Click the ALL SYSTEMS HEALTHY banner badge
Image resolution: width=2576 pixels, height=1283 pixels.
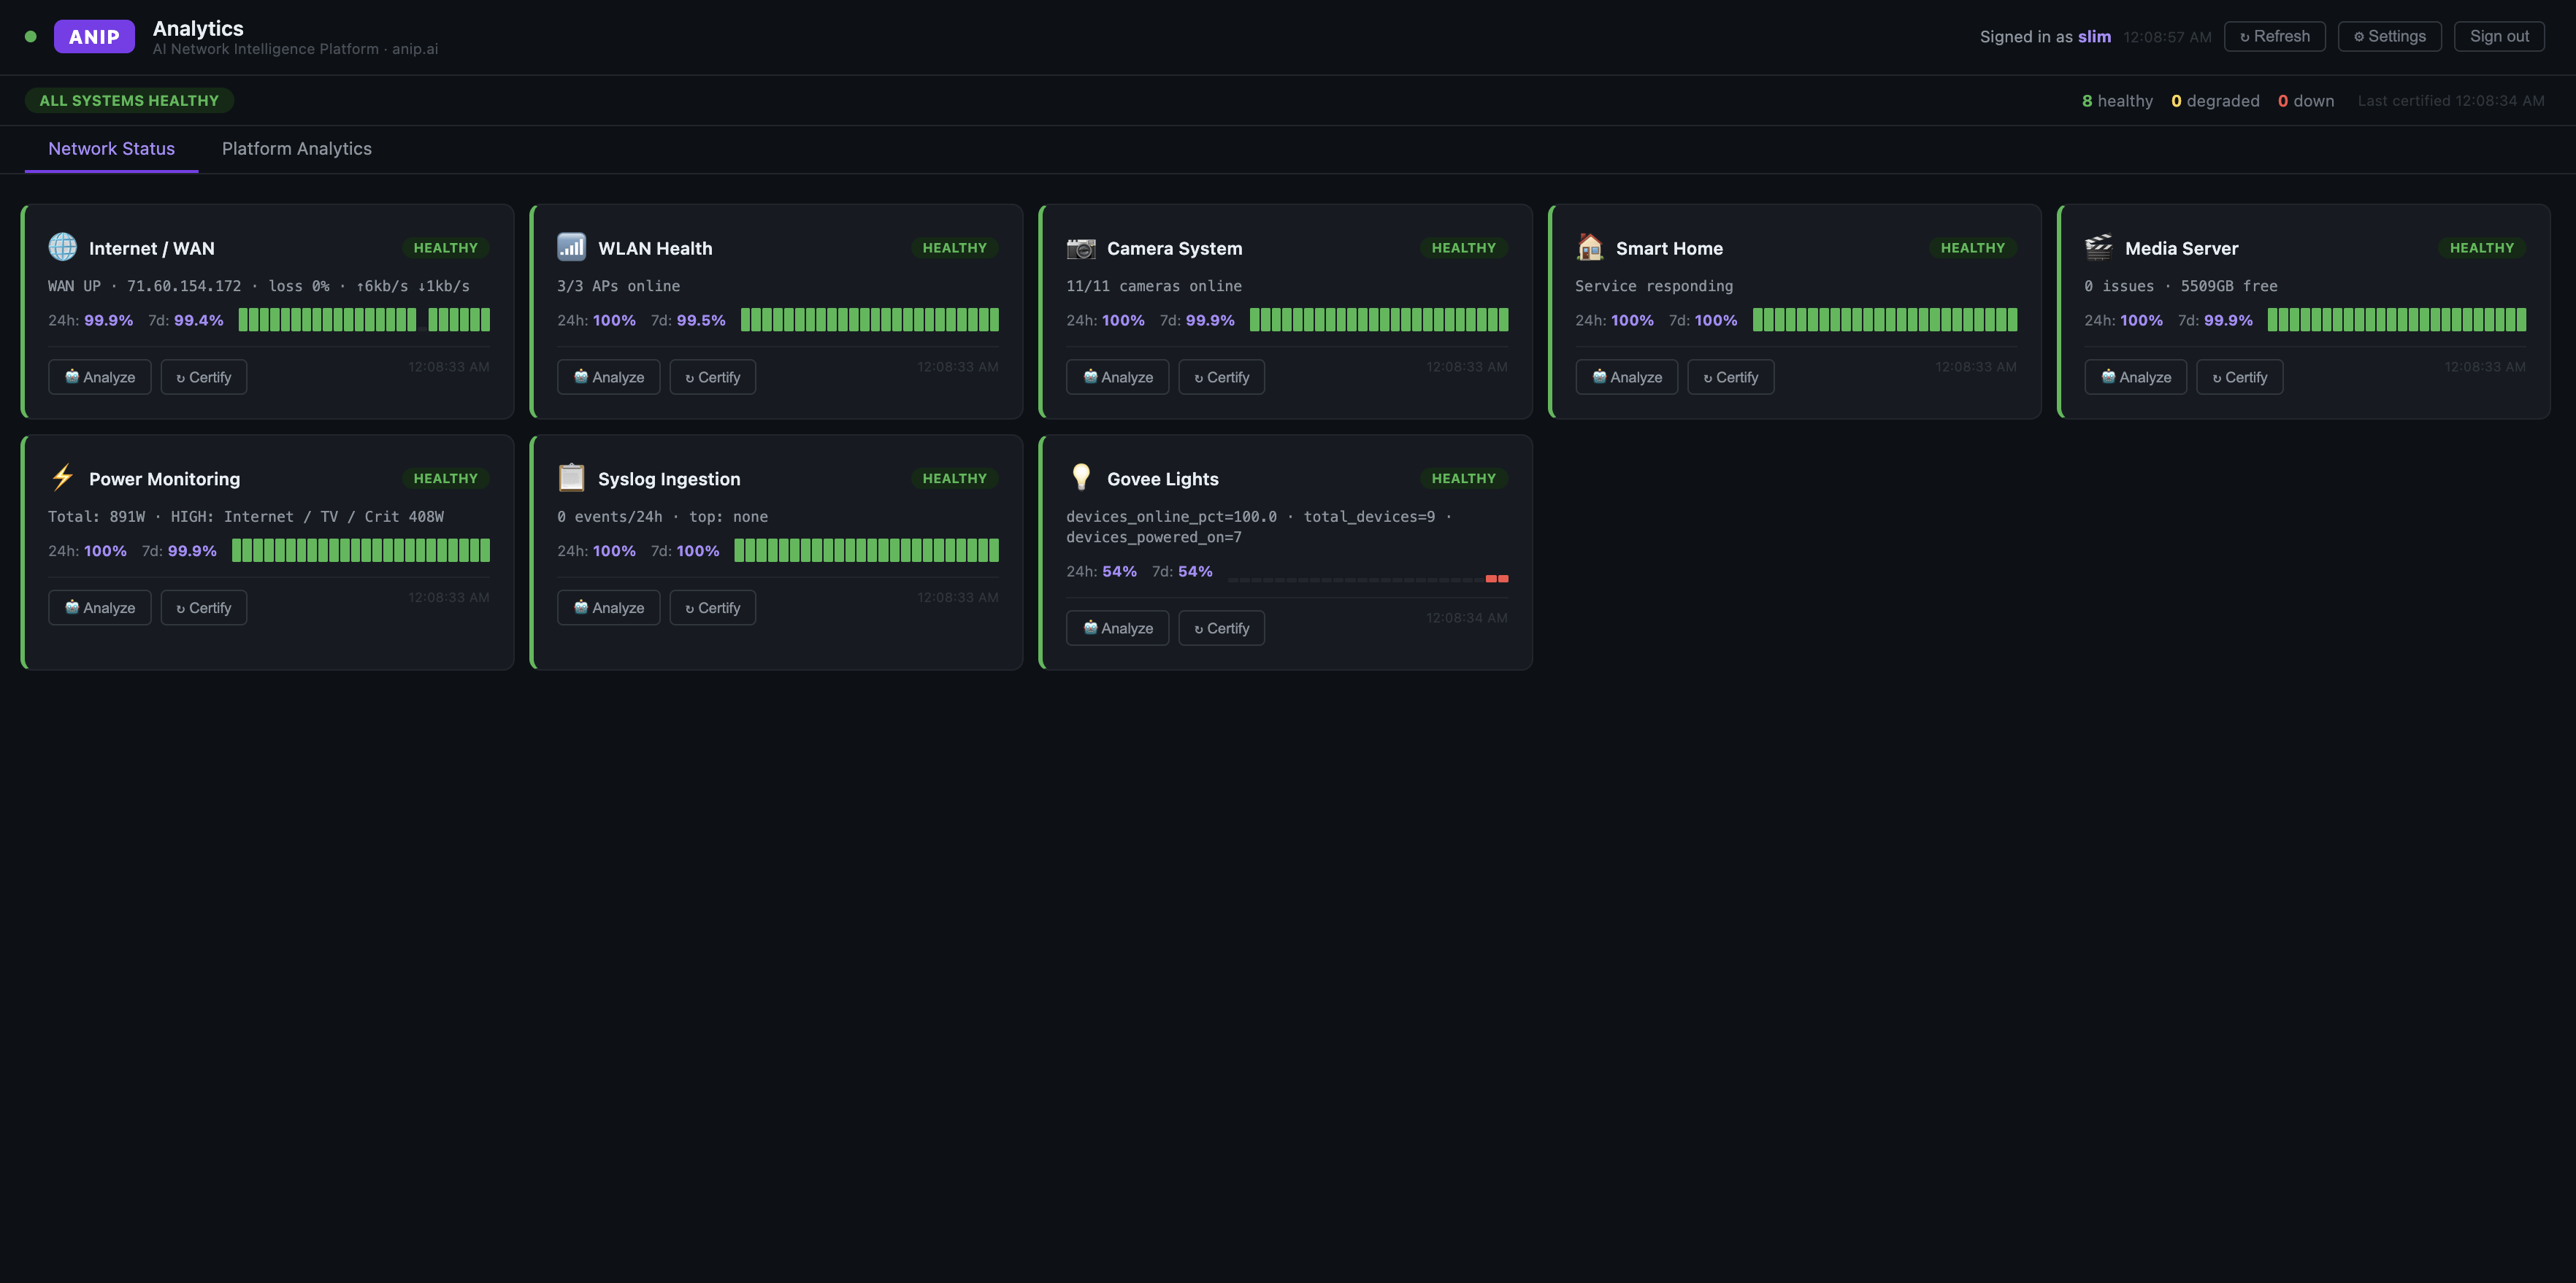click(129, 101)
